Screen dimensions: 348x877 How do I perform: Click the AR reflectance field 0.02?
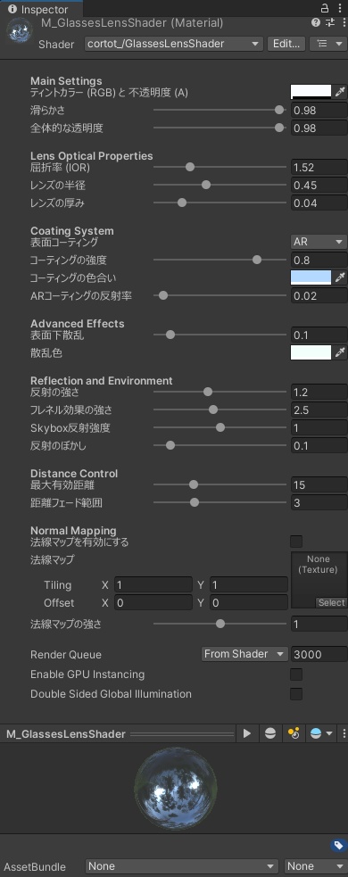coord(319,296)
